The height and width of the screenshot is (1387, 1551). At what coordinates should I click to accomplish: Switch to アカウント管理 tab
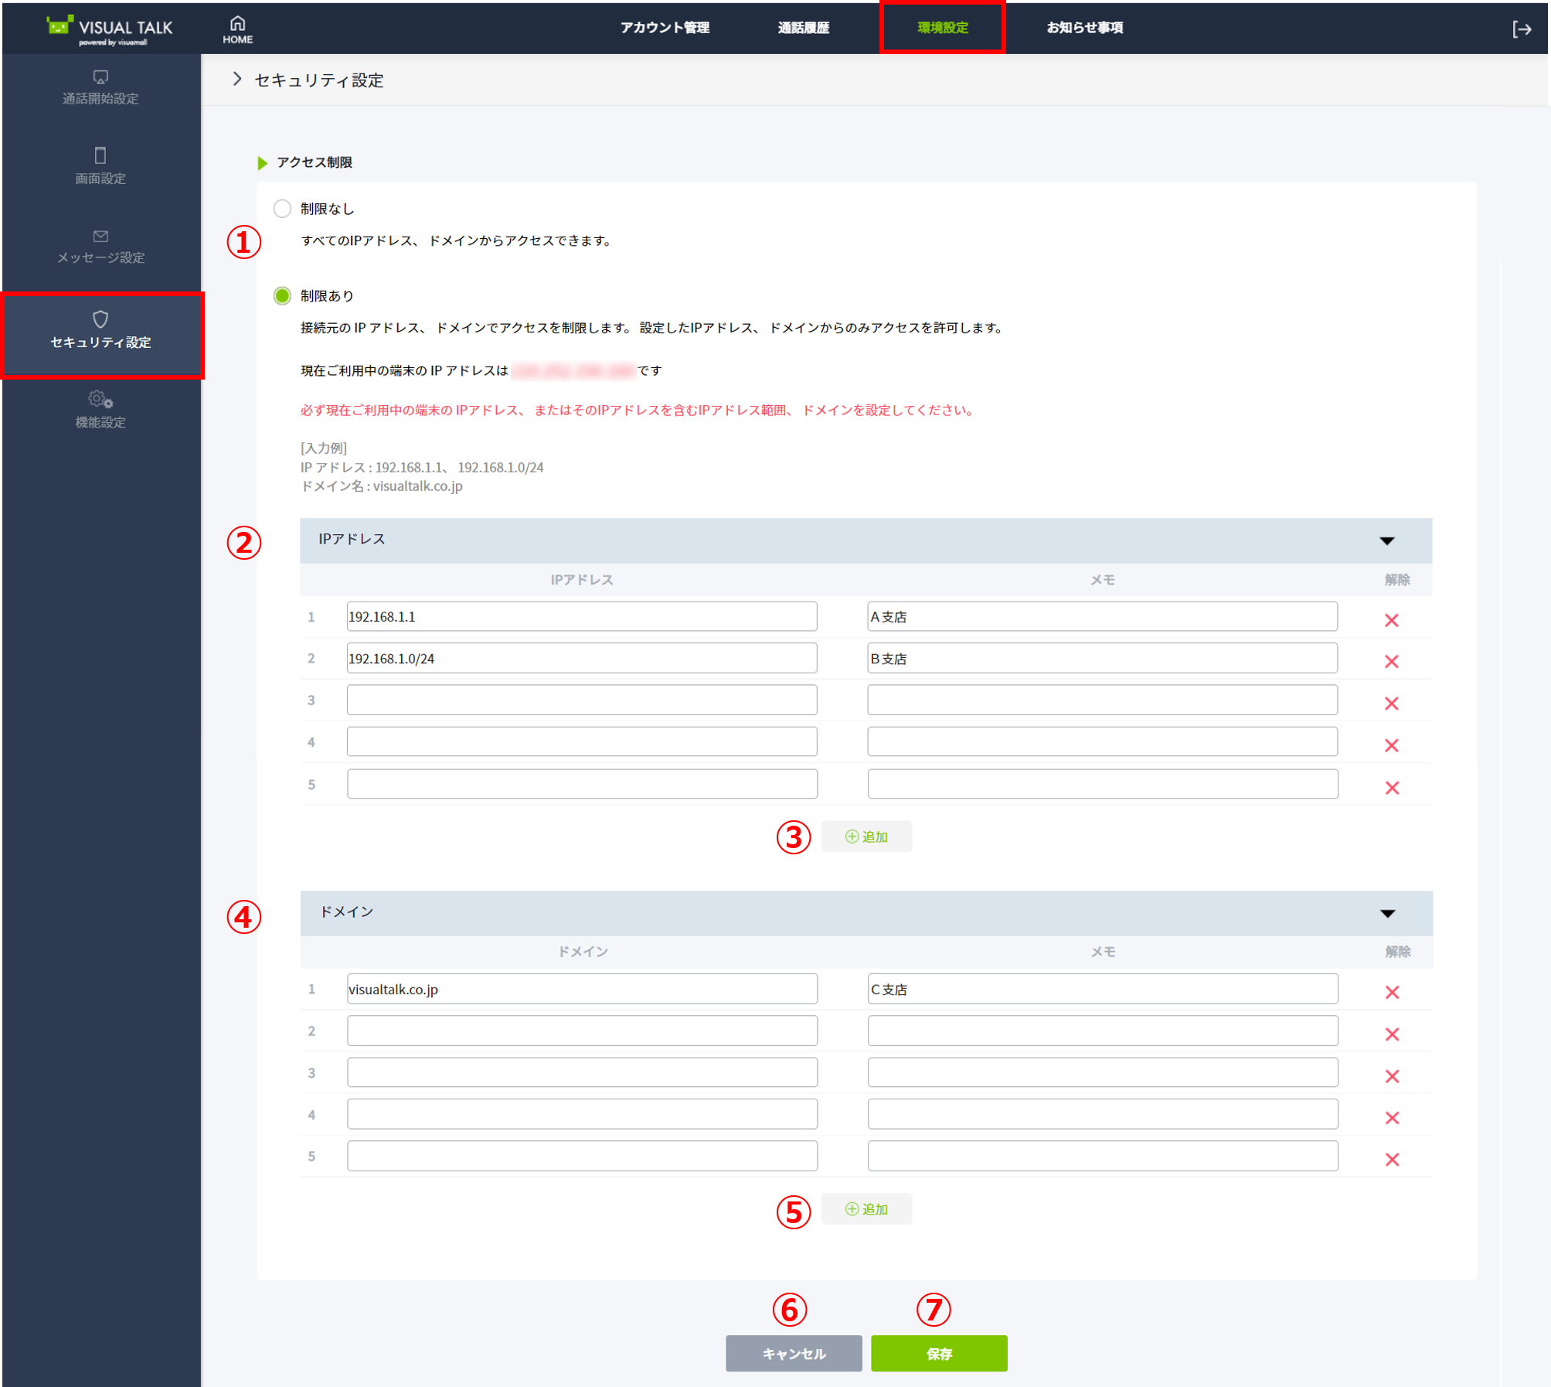(x=665, y=28)
